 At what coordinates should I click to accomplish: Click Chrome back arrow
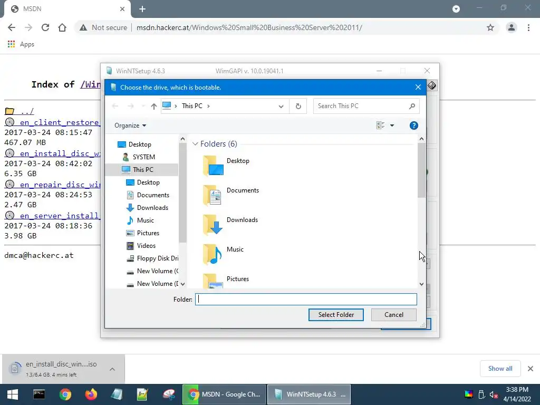[12, 27]
